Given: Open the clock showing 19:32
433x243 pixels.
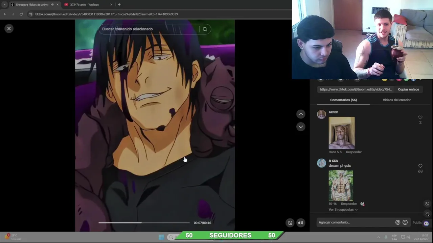Looking at the screenshot, I should pos(421,237).
